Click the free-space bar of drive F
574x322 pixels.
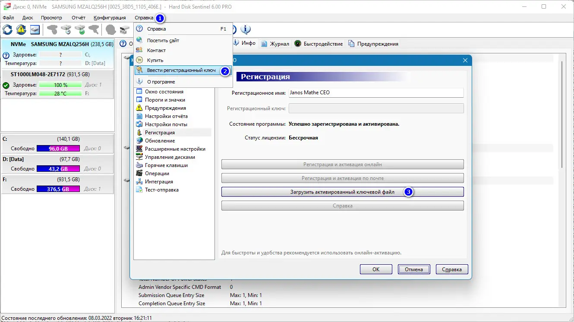coord(58,189)
